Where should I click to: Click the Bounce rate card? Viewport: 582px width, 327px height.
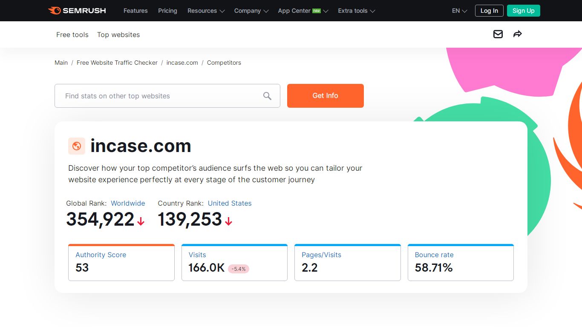click(461, 262)
